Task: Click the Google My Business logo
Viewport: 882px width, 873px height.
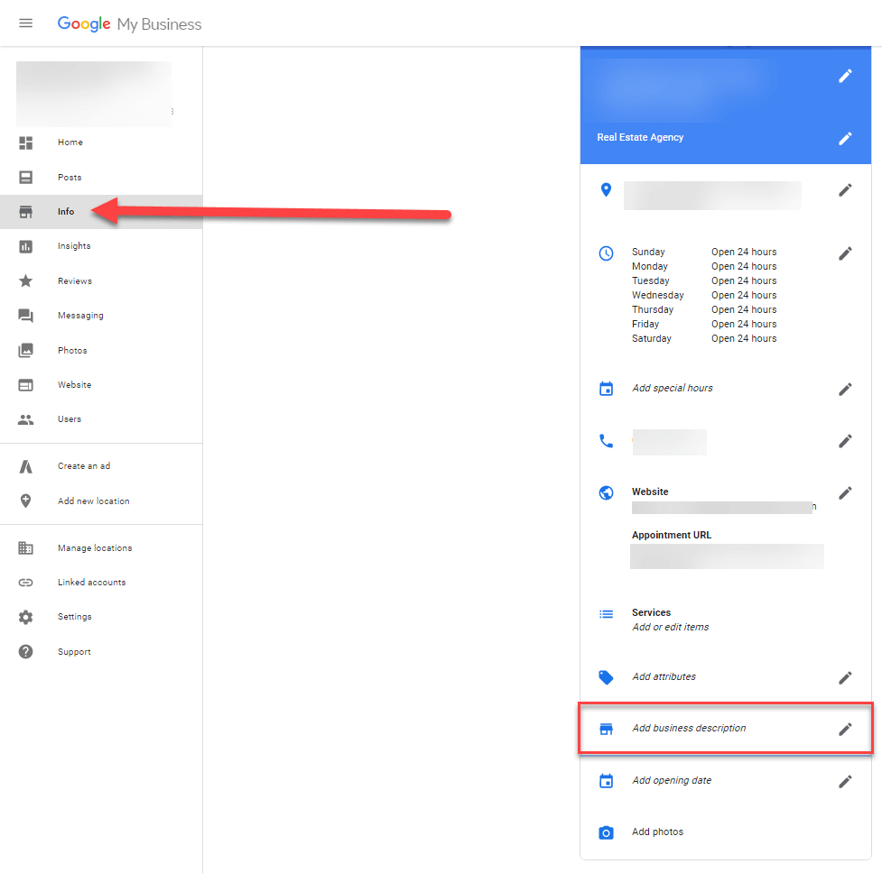Action: pyautogui.click(x=129, y=23)
